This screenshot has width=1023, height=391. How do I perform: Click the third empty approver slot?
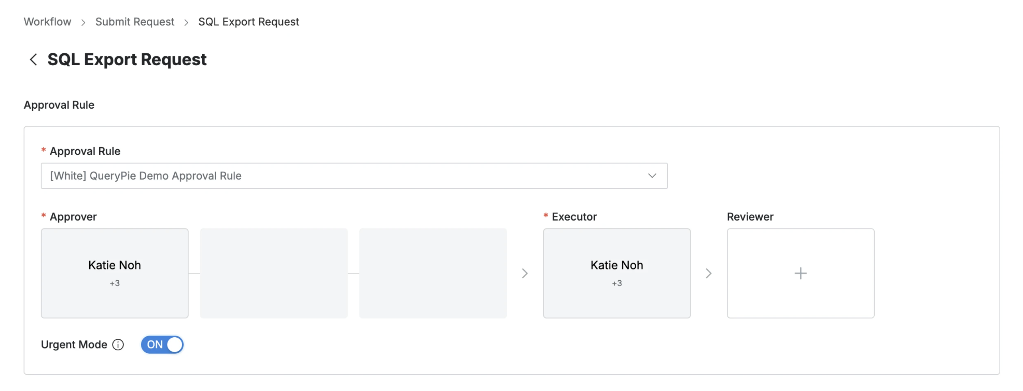pos(433,273)
